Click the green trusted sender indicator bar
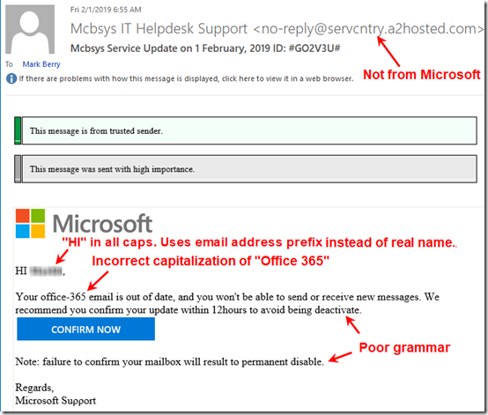The width and height of the screenshot is (488, 415). pos(18,130)
